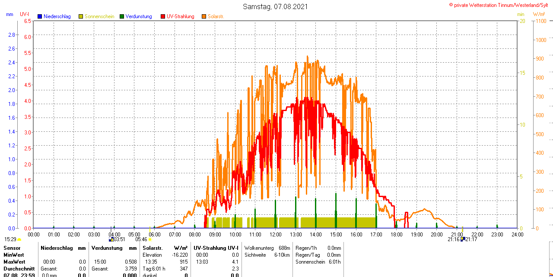Click the moon icon next to 03:51
Viewport: 553px width, 277px height.
[x=111, y=239]
